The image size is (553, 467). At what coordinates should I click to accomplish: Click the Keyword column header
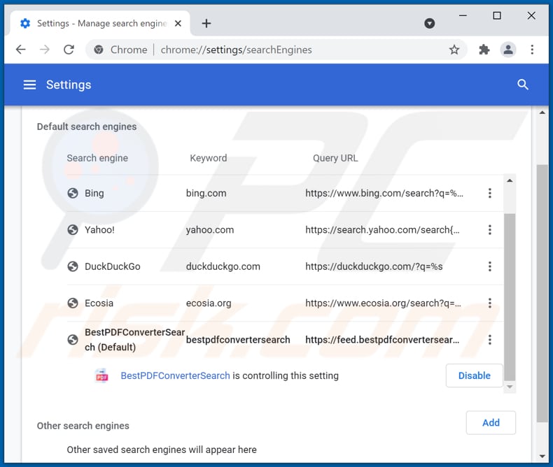pyautogui.click(x=209, y=158)
